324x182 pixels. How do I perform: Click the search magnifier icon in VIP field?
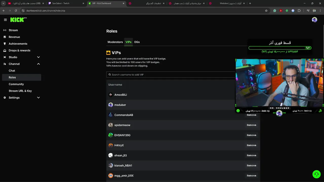click(x=110, y=75)
